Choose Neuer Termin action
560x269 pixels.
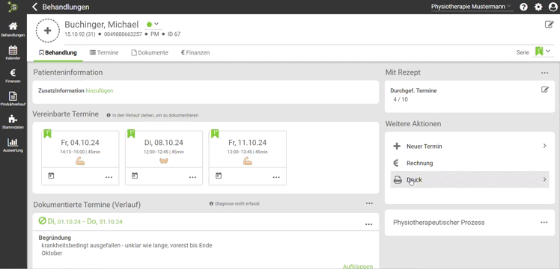coord(469,146)
